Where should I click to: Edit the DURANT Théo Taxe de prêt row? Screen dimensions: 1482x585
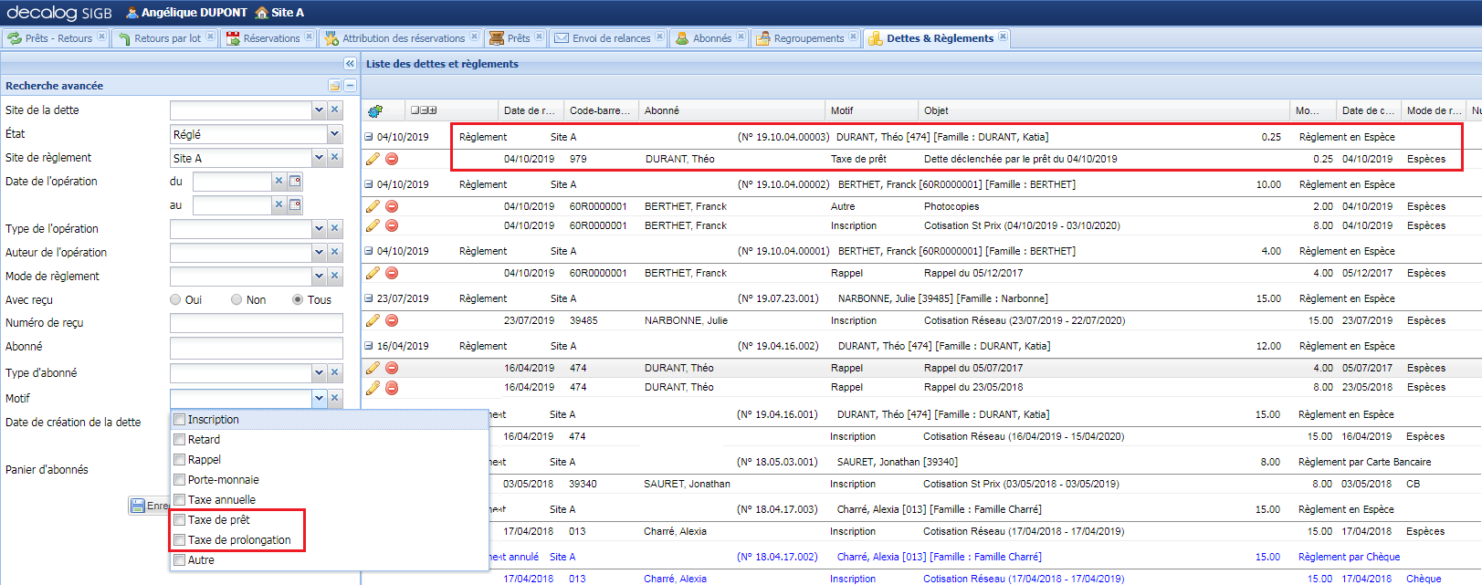pyautogui.click(x=373, y=159)
